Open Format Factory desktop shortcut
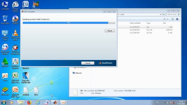 coord(15,6)
